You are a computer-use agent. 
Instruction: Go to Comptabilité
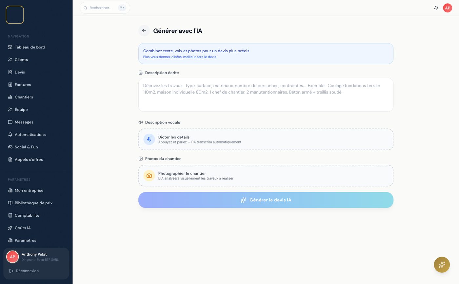pyautogui.click(x=36, y=215)
